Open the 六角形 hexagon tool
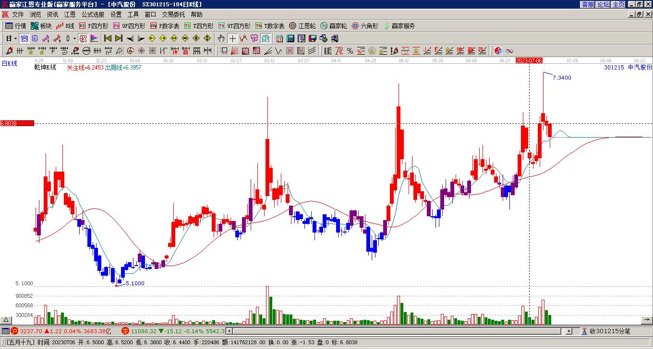The height and width of the screenshot is (349, 653). [365, 26]
